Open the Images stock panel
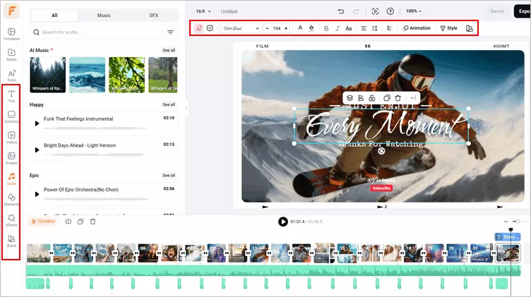 11,158
